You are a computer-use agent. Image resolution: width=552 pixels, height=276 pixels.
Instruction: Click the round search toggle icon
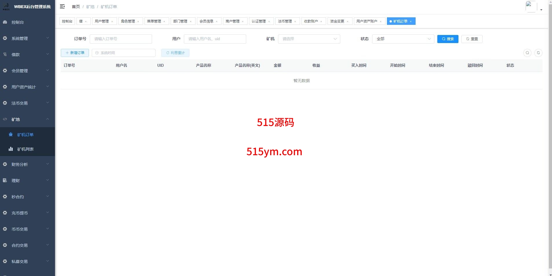pos(527,53)
